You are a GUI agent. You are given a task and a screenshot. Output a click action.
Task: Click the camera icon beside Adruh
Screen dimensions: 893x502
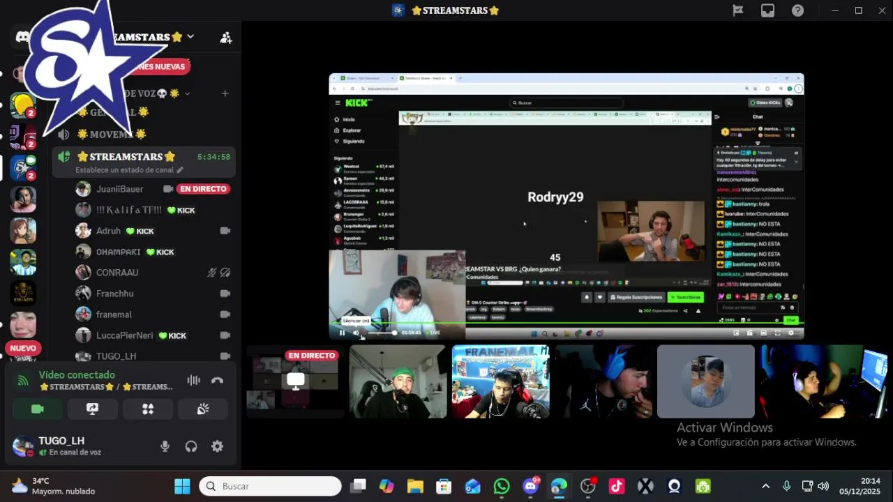tap(225, 231)
